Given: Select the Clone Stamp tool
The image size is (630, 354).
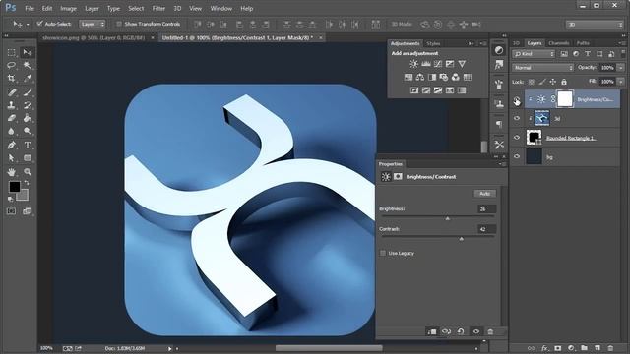Looking at the screenshot, I should click(x=11, y=105).
